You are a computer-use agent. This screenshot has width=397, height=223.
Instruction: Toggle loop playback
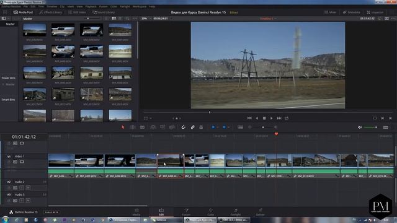coord(287,118)
